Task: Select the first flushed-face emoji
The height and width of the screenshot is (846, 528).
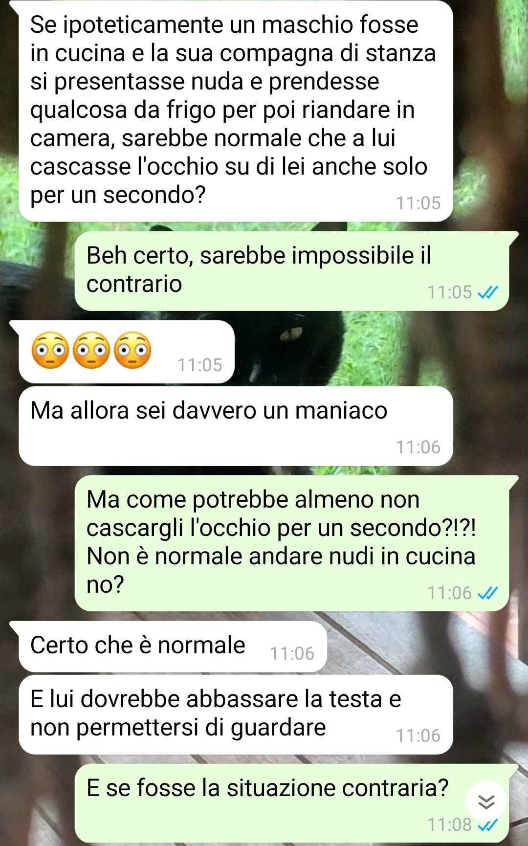Action: (50, 350)
